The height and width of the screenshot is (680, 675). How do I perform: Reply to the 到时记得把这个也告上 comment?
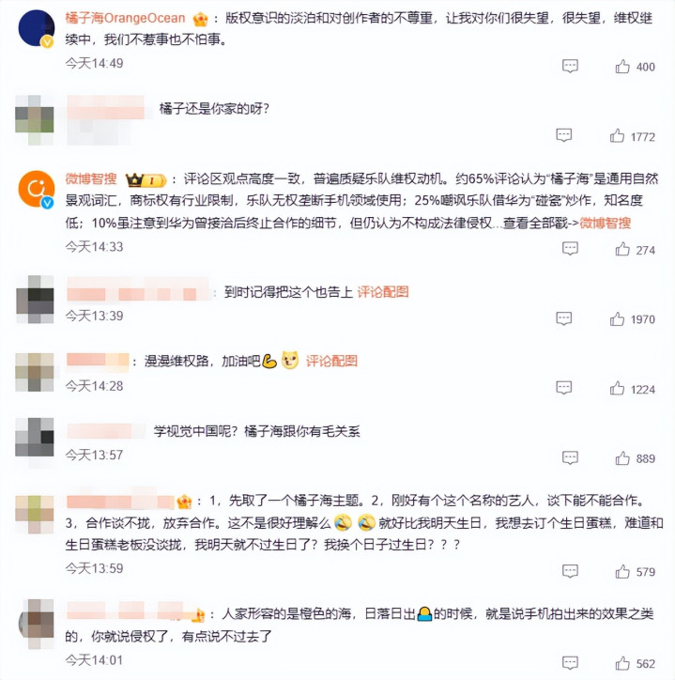click(x=563, y=318)
